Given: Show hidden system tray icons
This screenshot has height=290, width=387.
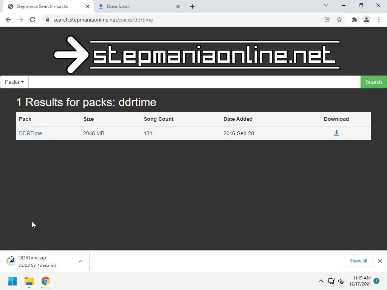Looking at the screenshot, I should pyautogui.click(x=320, y=281).
